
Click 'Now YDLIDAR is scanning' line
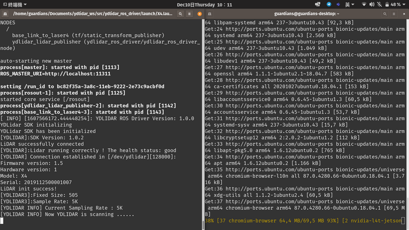[67, 214]
